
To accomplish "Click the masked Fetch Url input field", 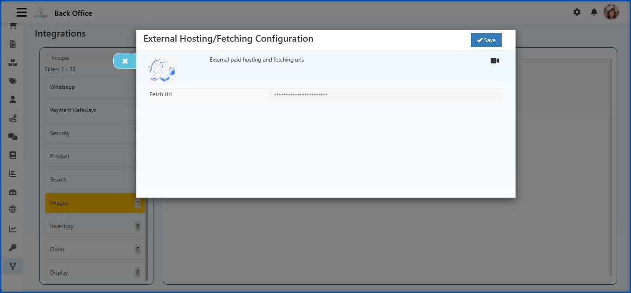I will [x=385, y=94].
